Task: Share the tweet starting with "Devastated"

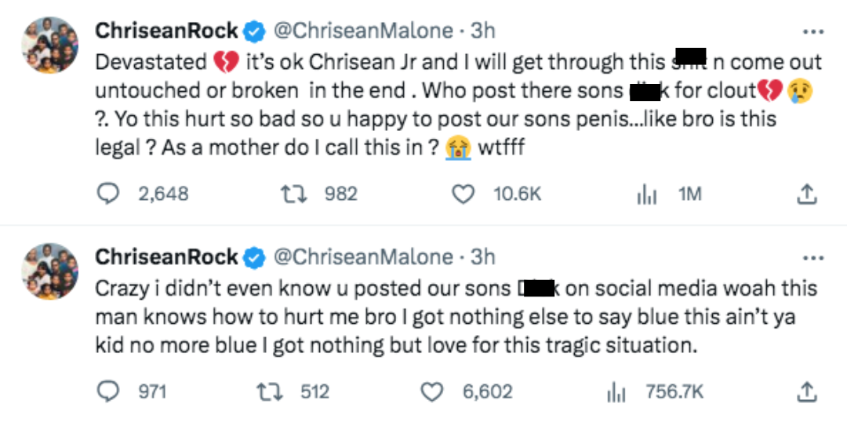Action: pyautogui.click(x=807, y=194)
